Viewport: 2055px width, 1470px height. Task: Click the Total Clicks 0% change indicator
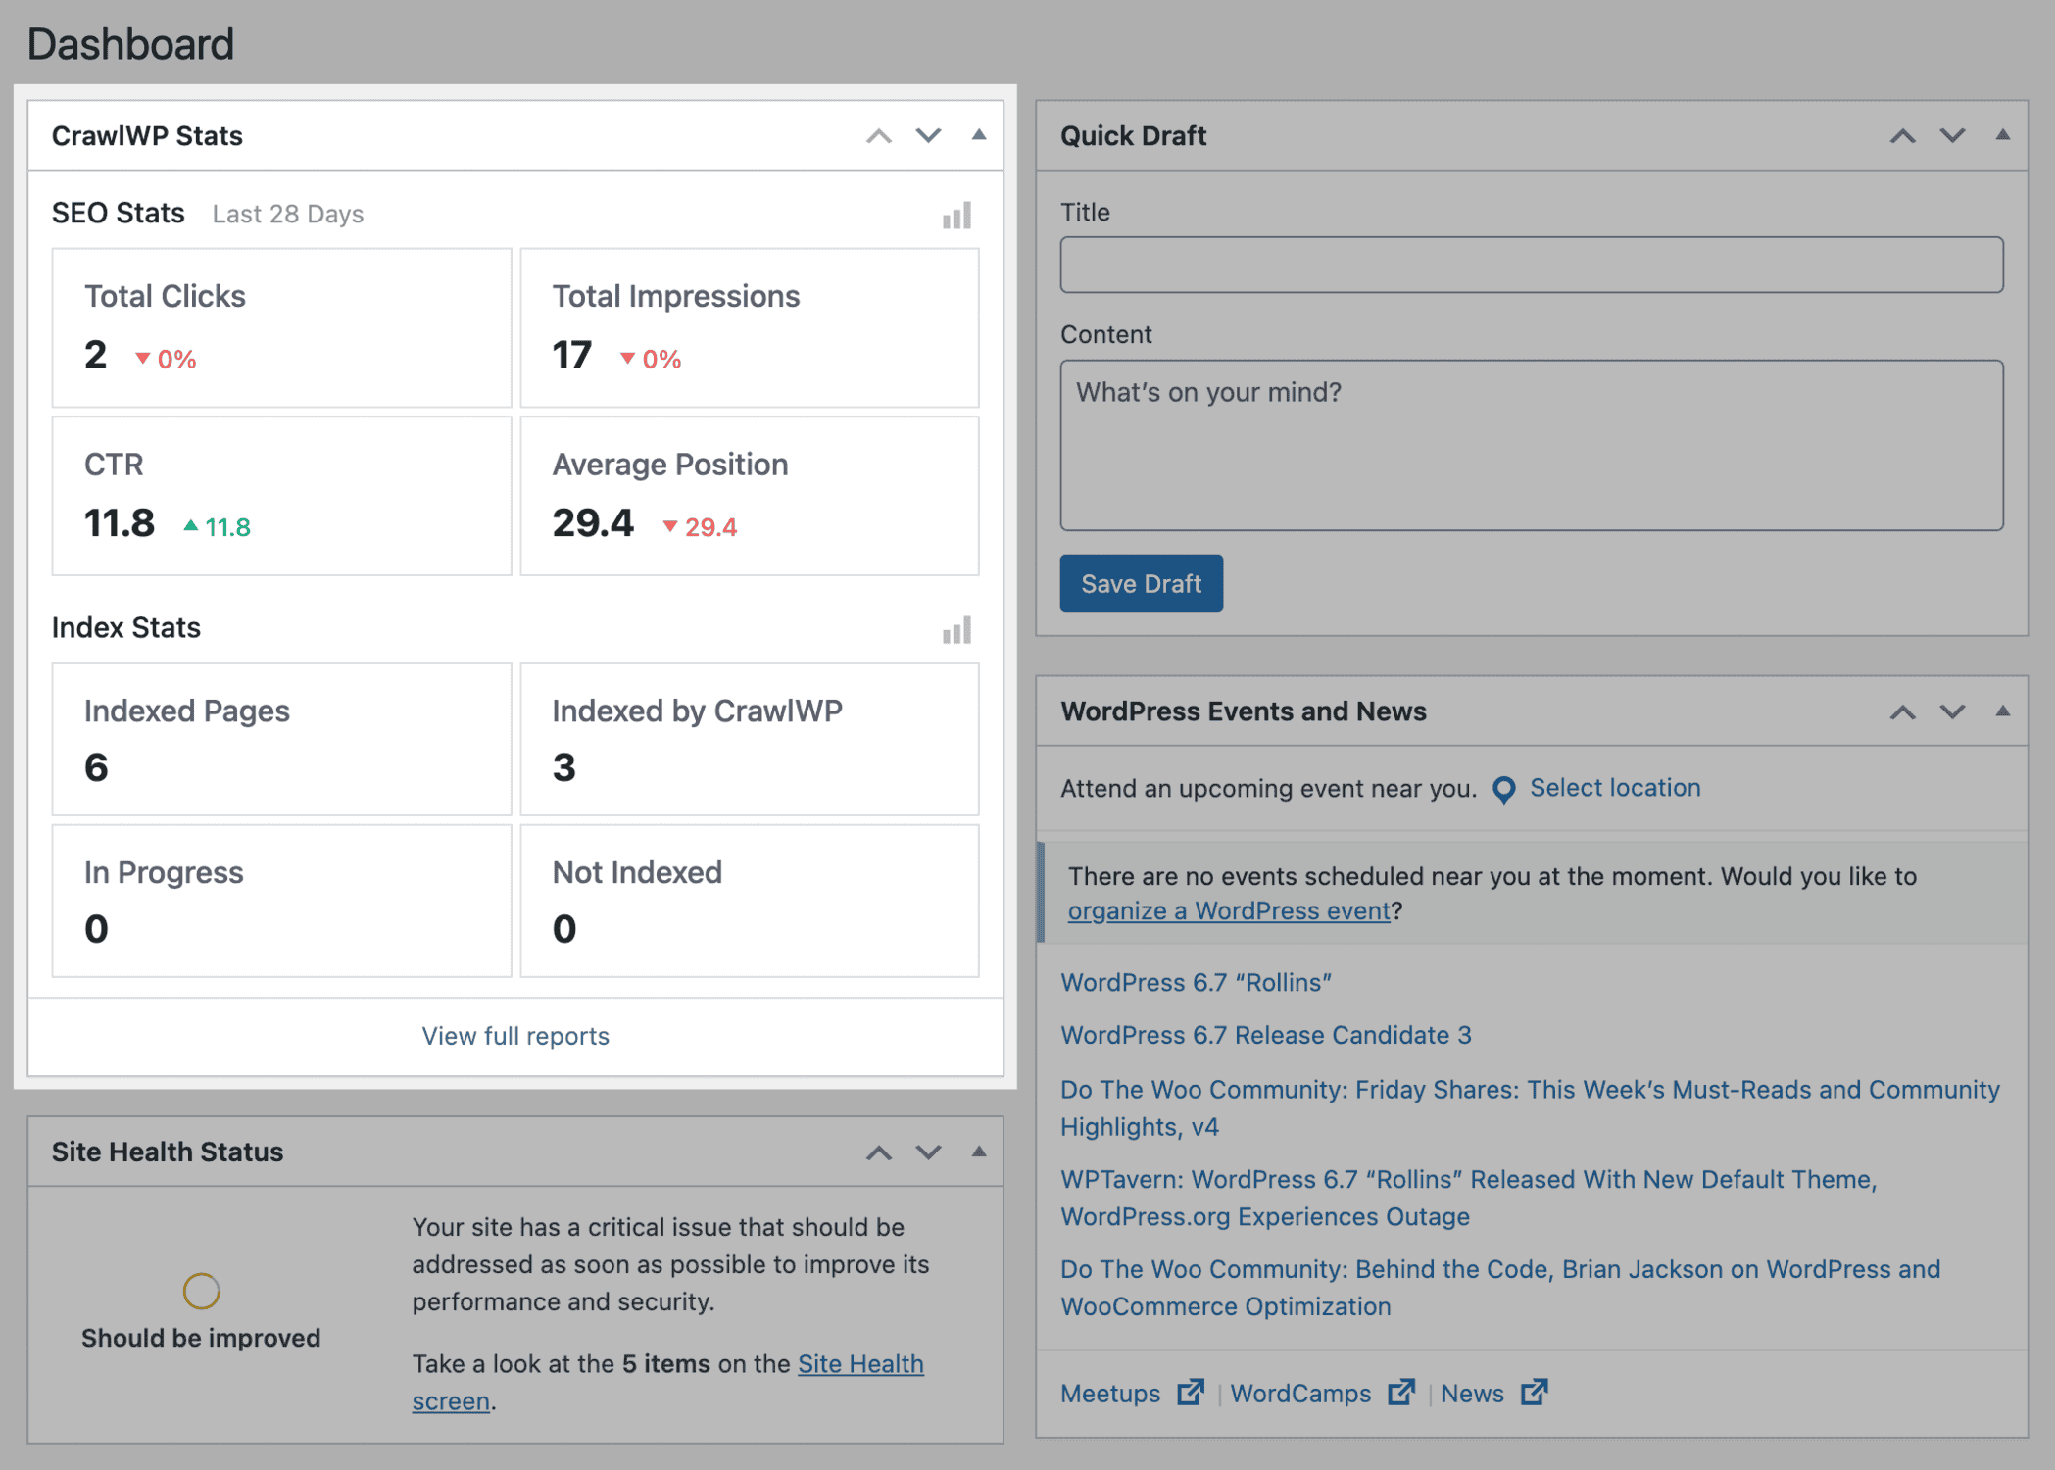166,359
